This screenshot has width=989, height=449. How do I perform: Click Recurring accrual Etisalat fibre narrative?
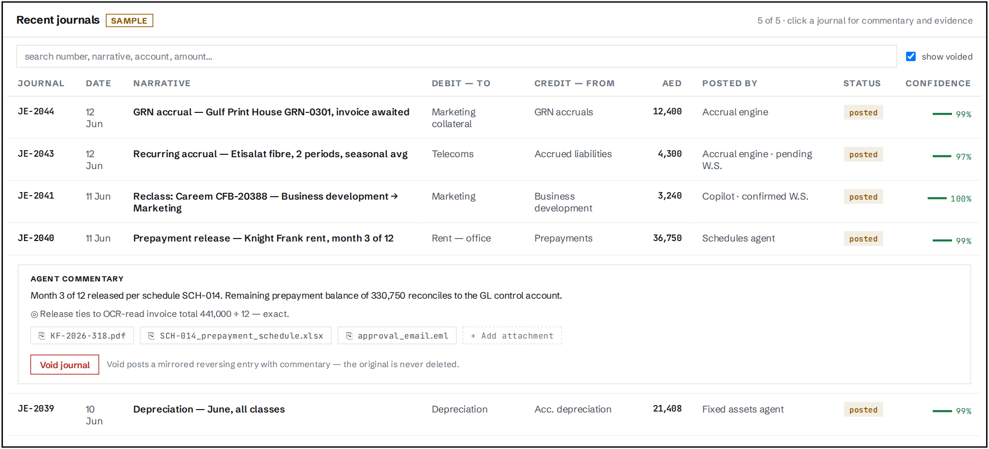(x=270, y=154)
